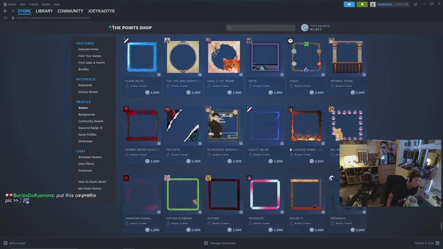The image size is (443, 249).
Task: Open Animated Stickers section
Action: pyautogui.click(x=90, y=157)
